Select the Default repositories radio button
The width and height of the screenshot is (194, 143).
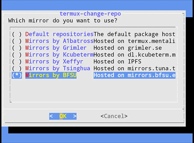[x=17, y=34]
